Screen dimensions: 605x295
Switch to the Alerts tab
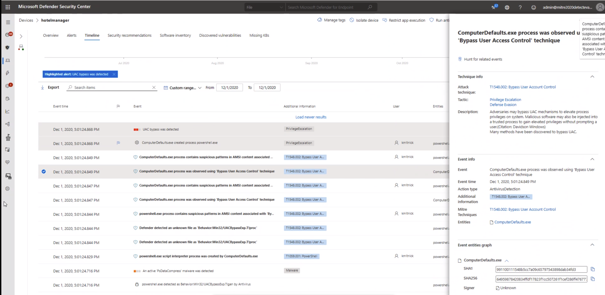(72, 35)
